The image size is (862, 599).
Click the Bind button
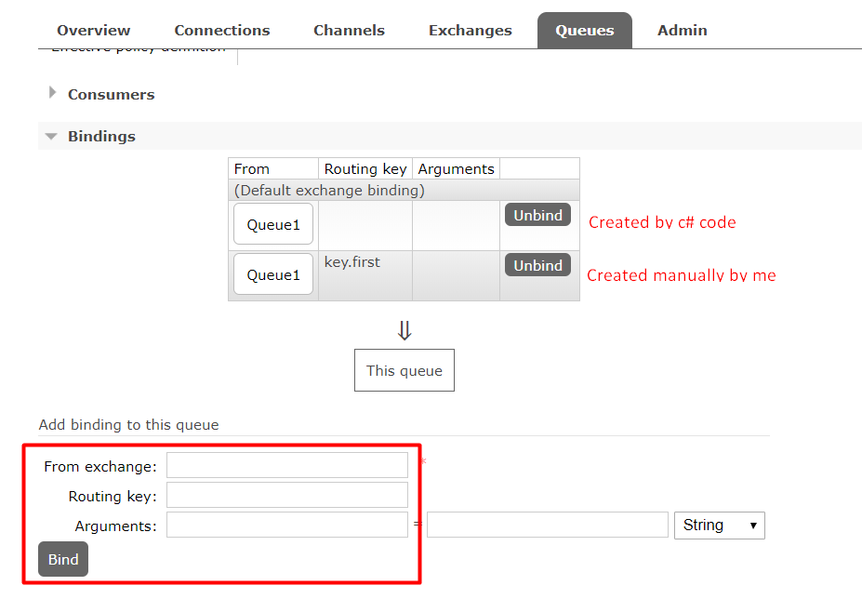click(x=62, y=559)
